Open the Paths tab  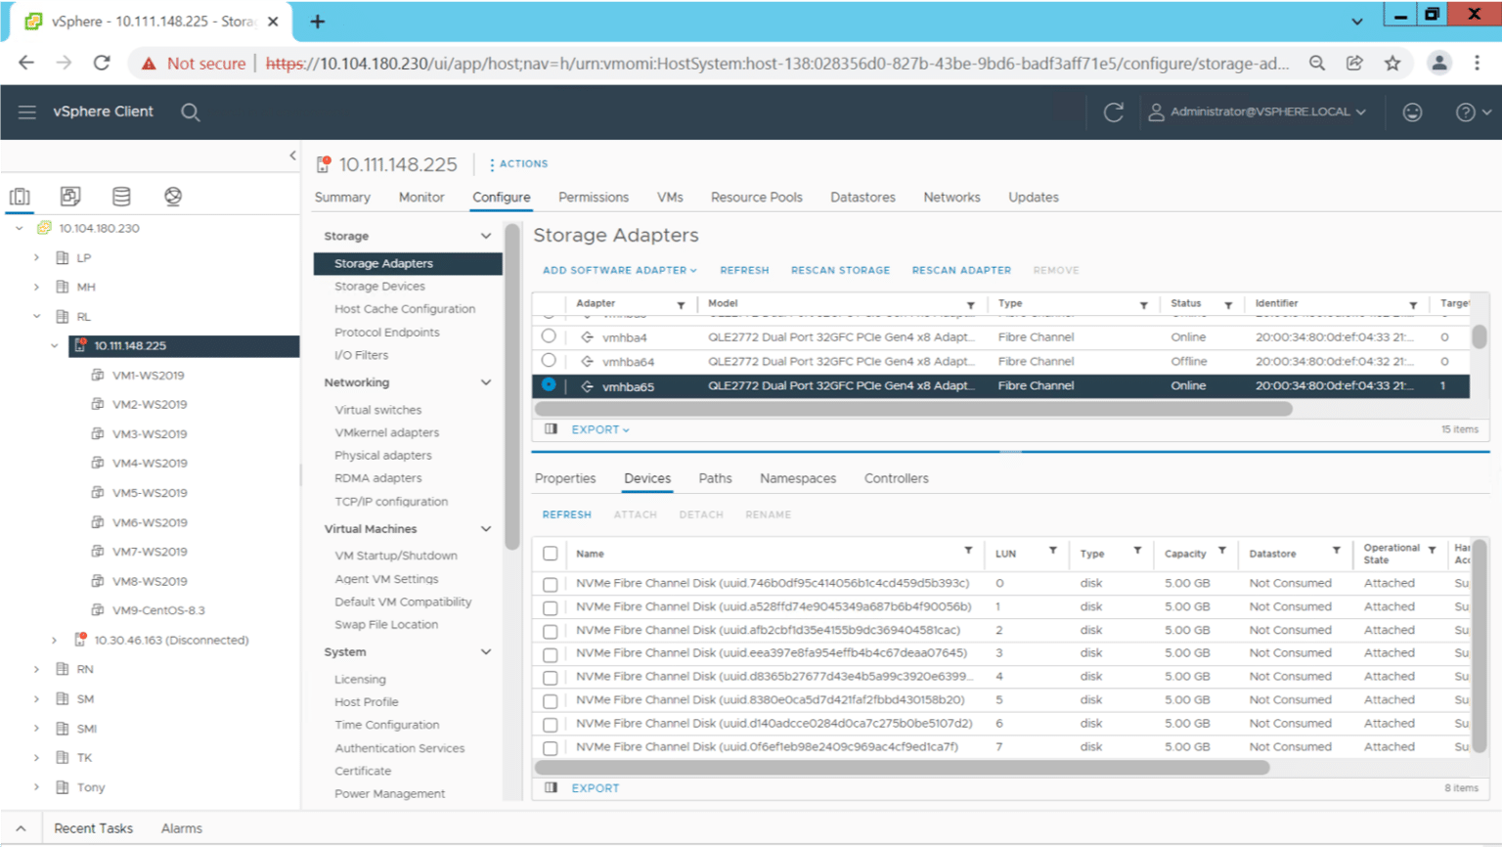715,478
